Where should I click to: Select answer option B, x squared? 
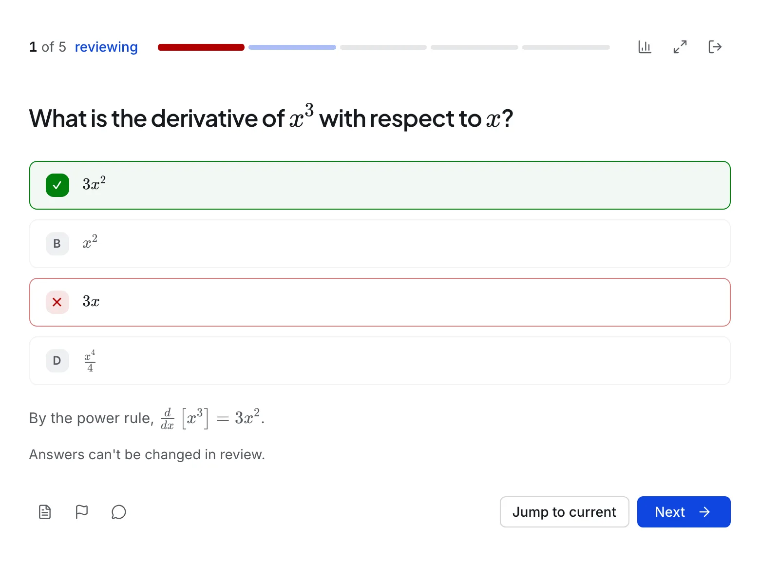tap(380, 244)
